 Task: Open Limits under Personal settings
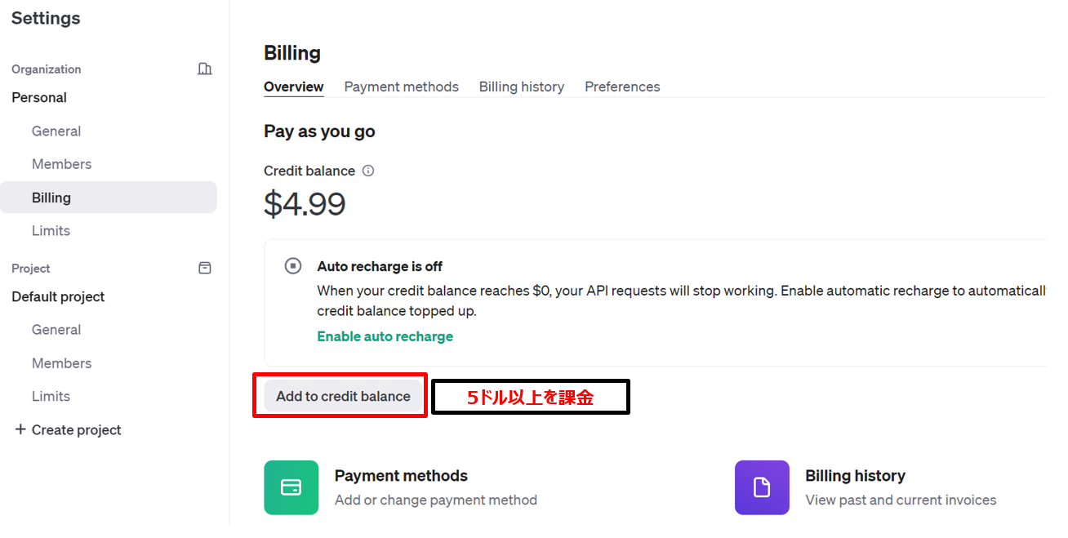coord(51,230)
